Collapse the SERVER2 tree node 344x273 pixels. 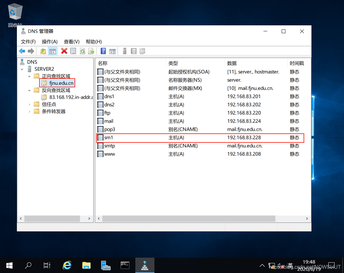22,69
